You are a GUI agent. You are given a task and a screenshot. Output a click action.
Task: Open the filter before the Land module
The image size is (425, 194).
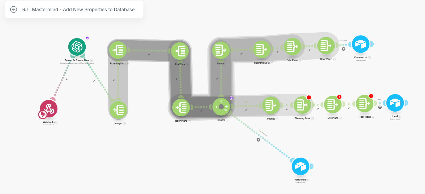[x=380, y=107]
